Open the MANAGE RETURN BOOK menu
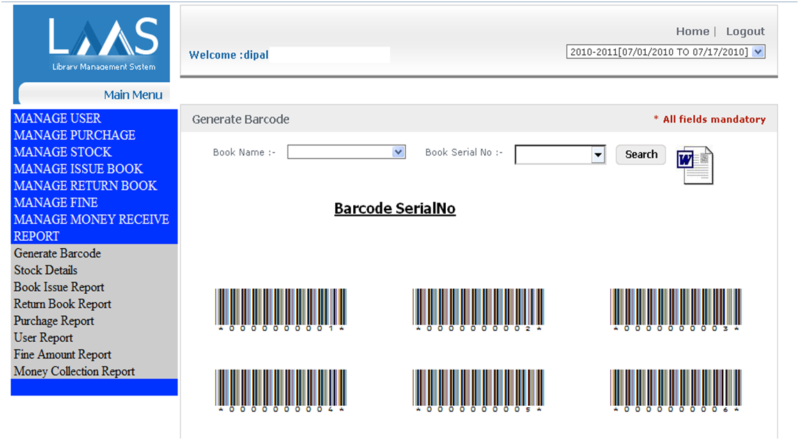 pos(85,185)
